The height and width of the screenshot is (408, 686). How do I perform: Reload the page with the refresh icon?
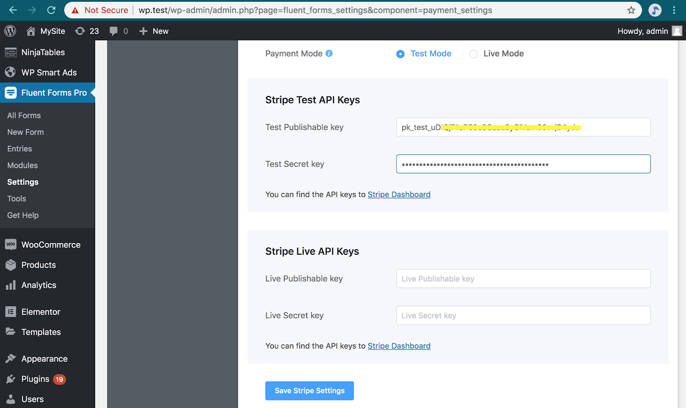tap(51, 10)
